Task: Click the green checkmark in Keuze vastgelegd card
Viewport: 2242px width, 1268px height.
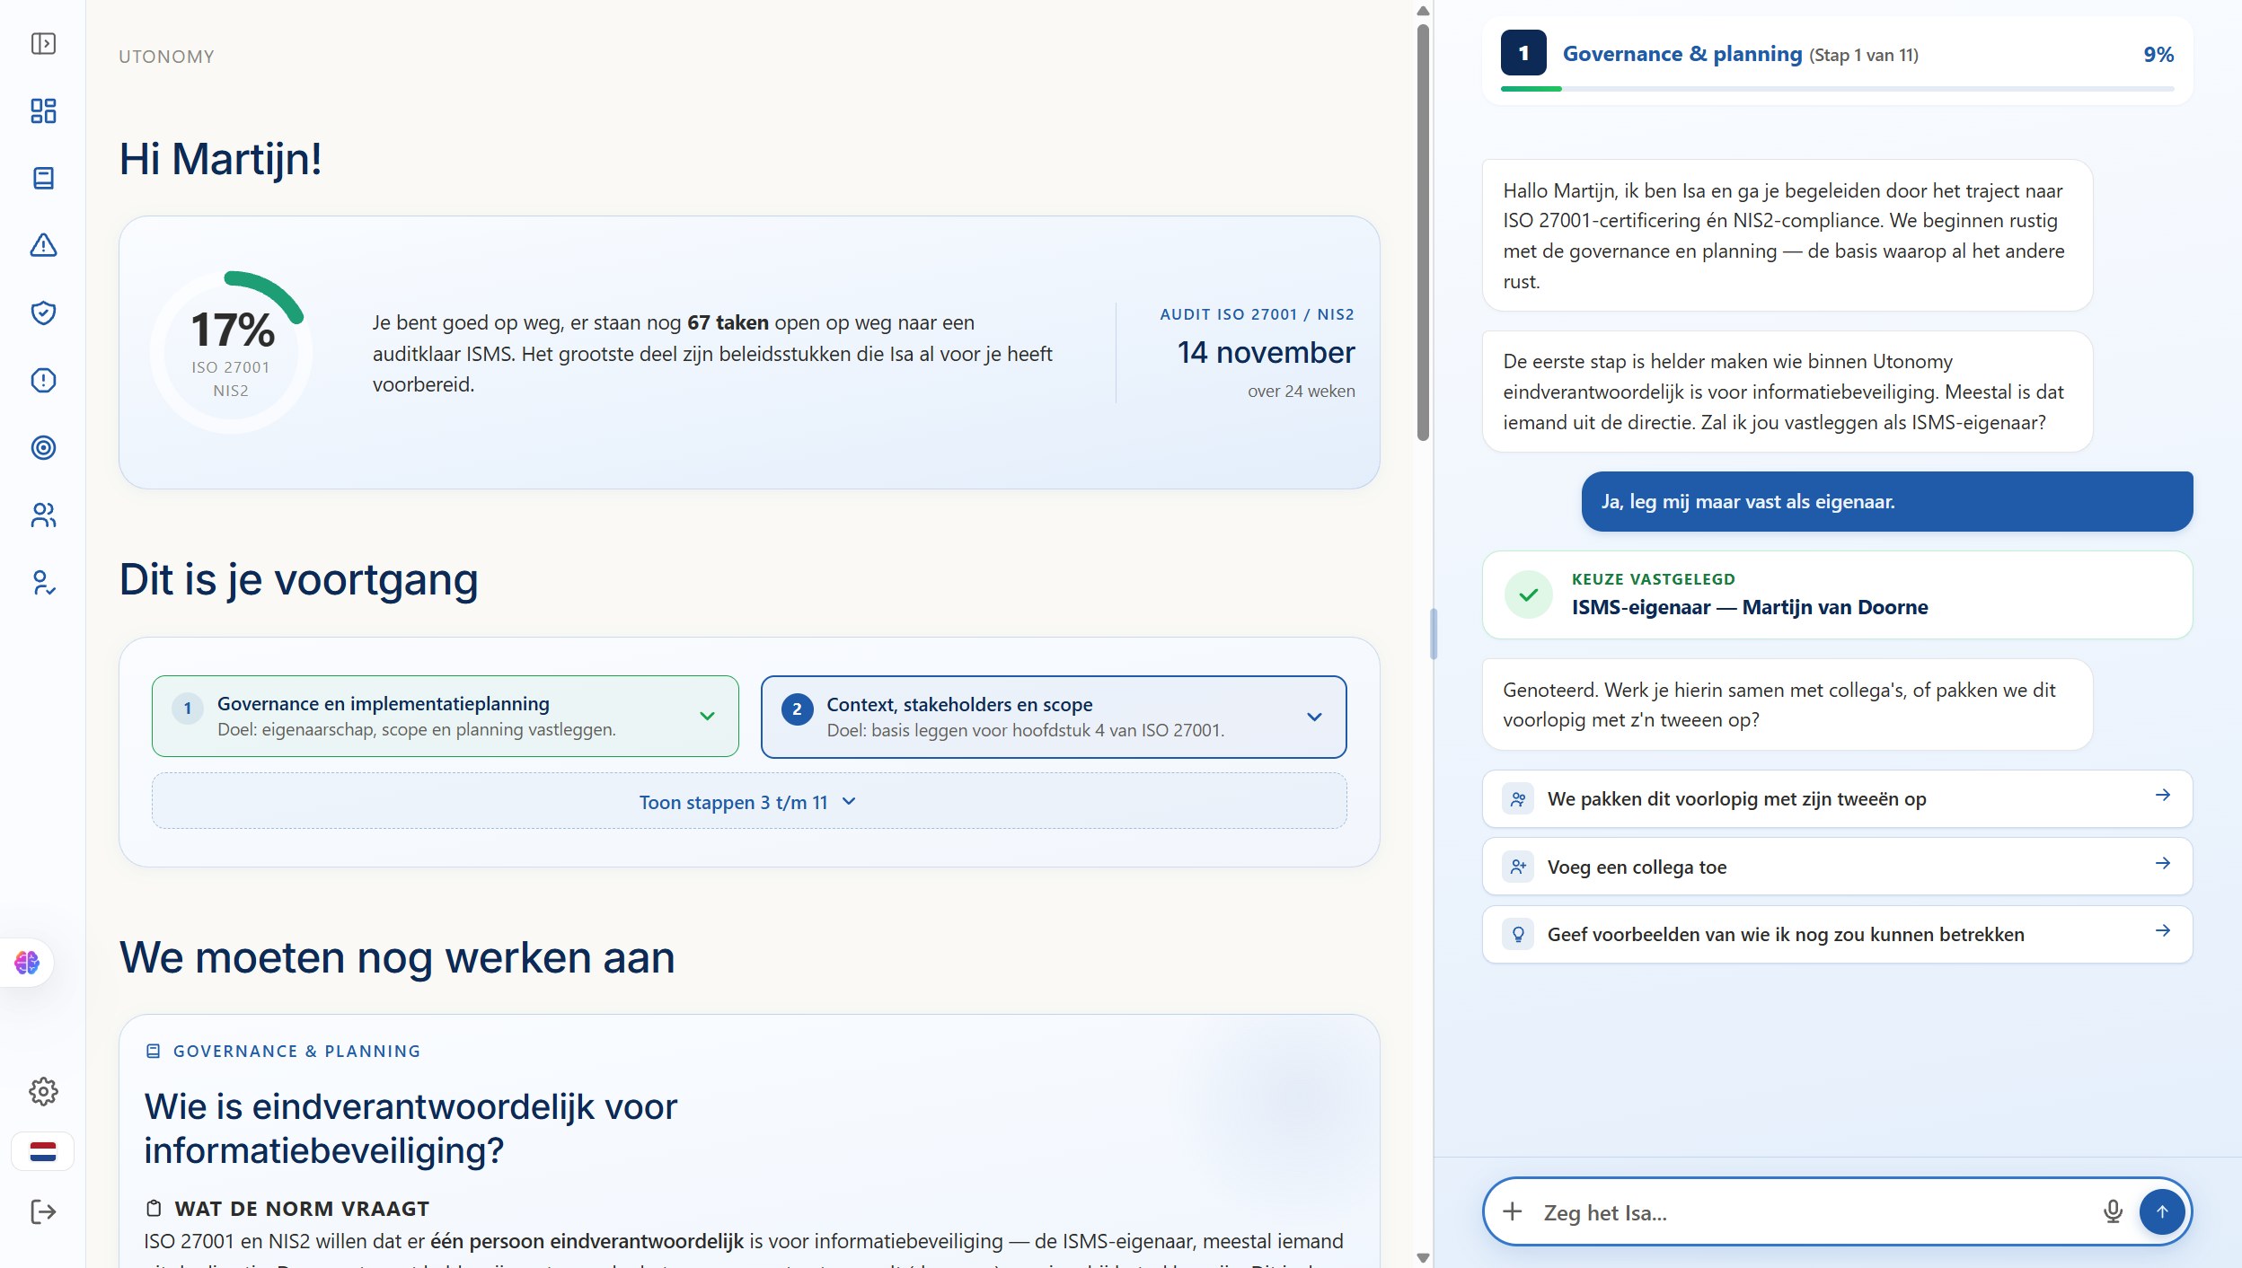Action: pos(1529,594)
